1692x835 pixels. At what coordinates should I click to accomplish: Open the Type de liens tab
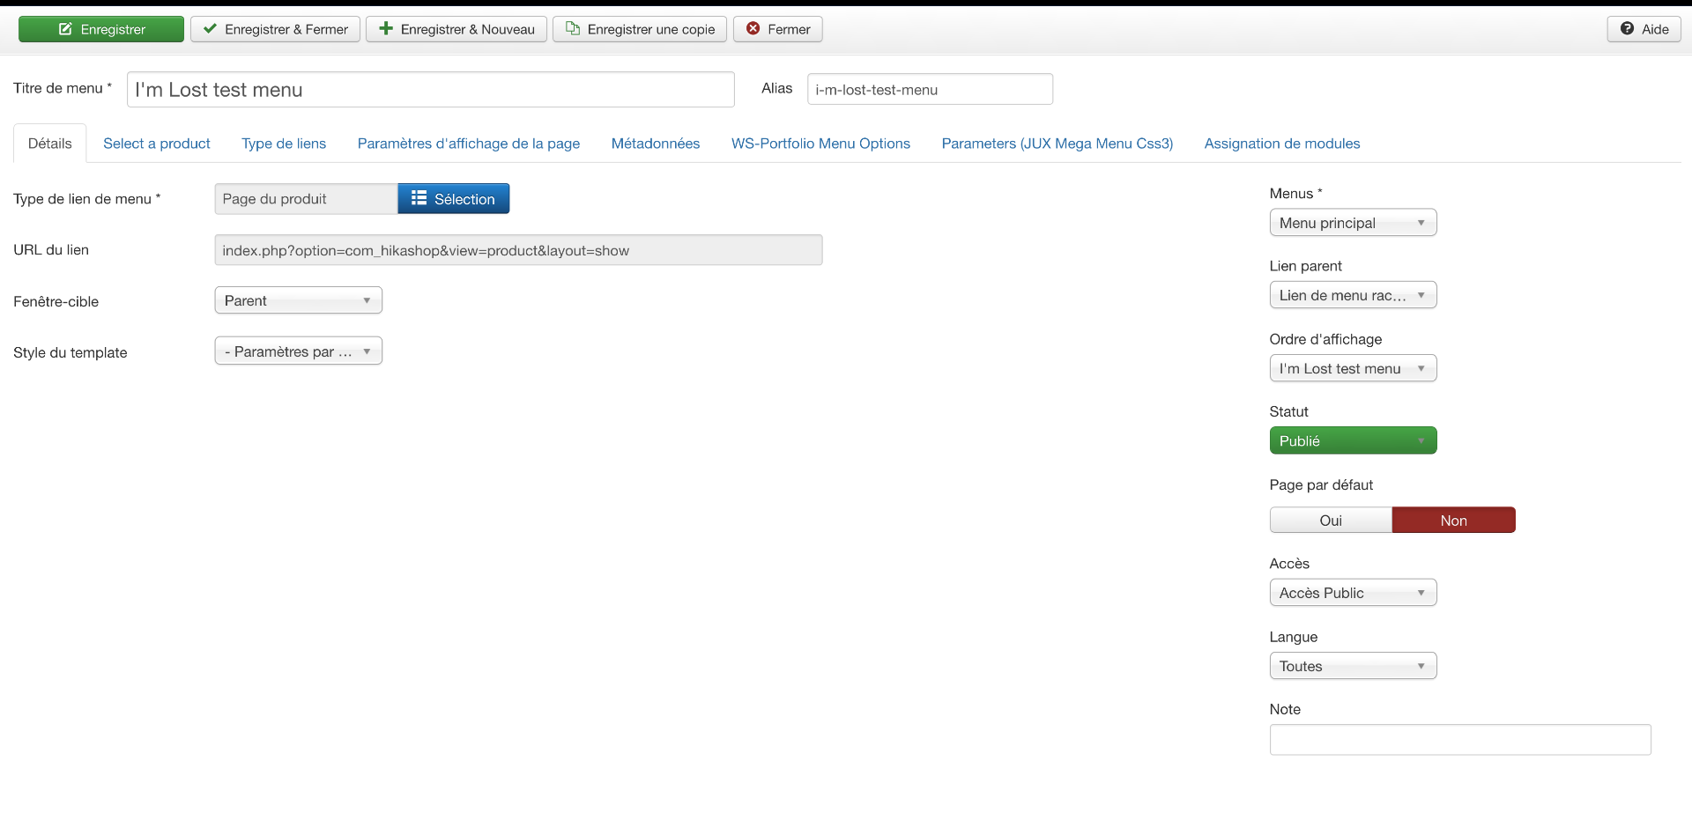[x=284, y=144]
